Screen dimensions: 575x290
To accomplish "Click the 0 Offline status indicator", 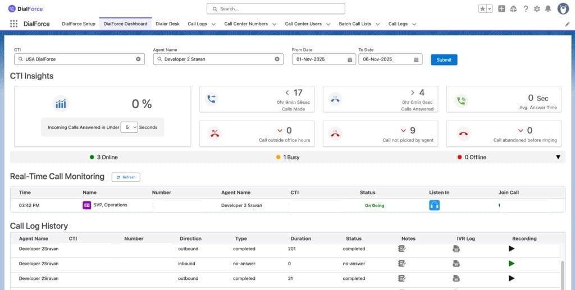I will (472, 157).
